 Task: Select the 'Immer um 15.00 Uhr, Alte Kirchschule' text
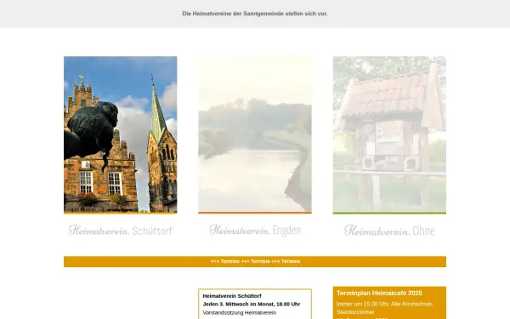385,304
